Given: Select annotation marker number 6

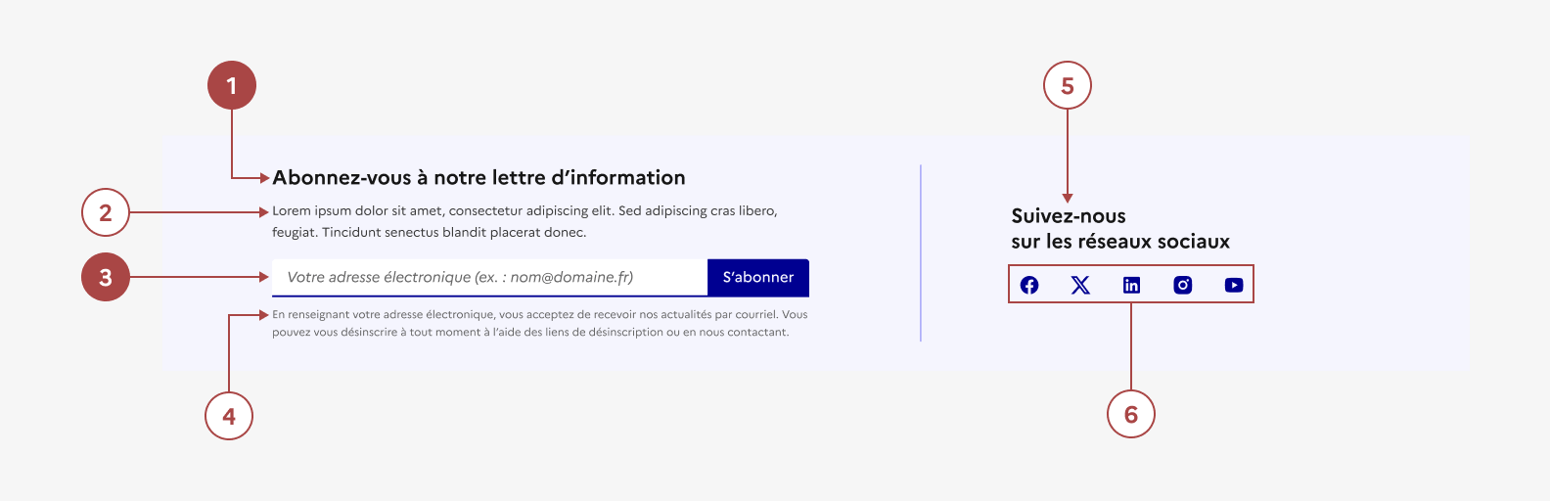Looking at the screenshot, I should click(1131, 415).
